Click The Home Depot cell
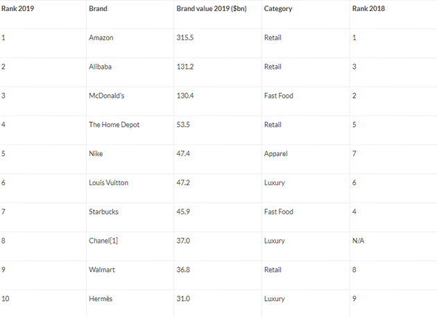Viewport: 437px width, 317px height. (x=114, y=125)
